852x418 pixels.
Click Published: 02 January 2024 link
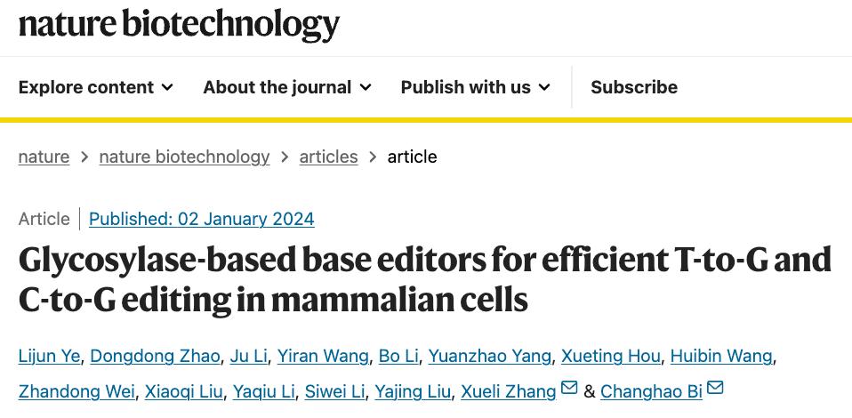click(x=202, y=219)
